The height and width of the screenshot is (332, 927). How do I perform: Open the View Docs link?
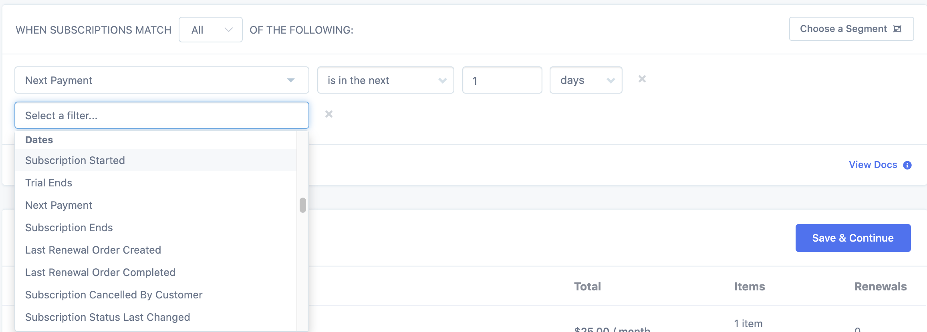(x=873, y=165)
